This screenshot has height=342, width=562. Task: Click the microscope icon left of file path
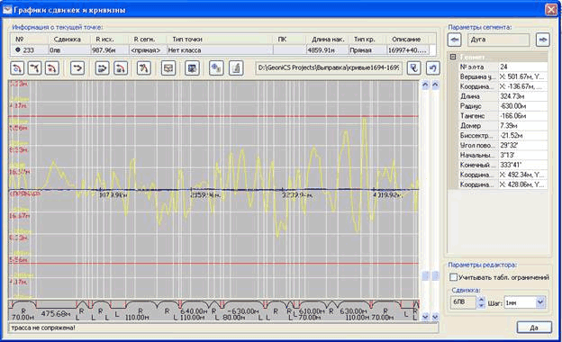coord(236,68)
